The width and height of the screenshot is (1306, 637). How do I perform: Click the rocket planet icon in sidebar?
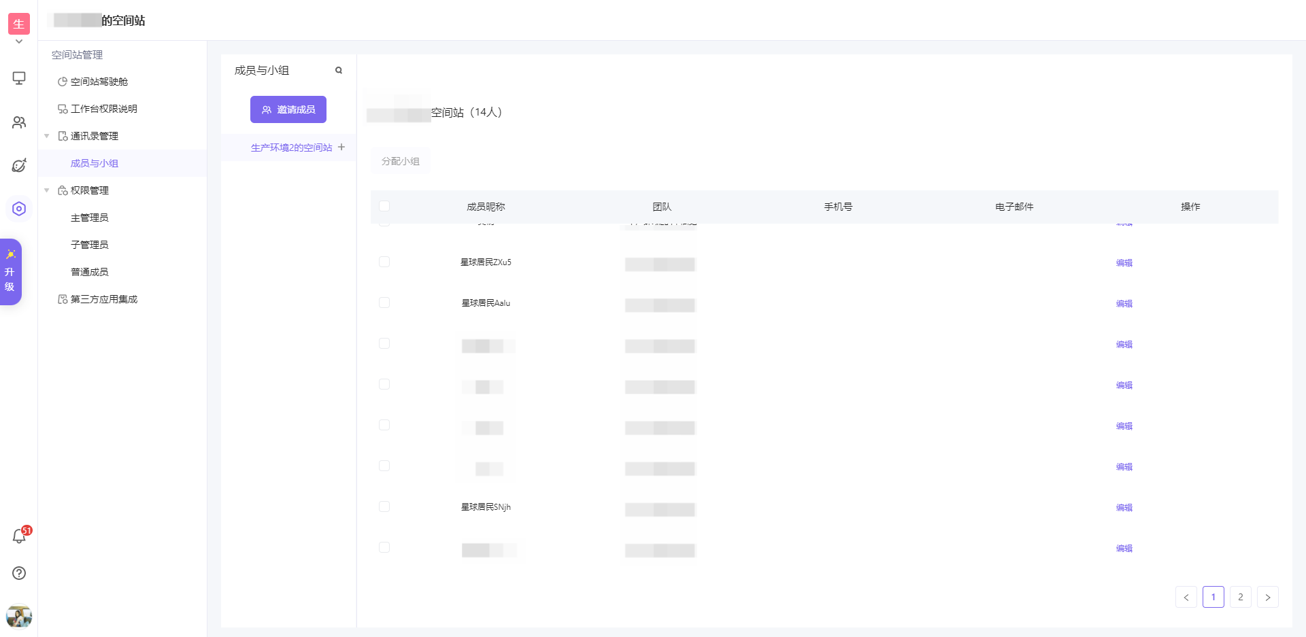(x=19, y=165)
